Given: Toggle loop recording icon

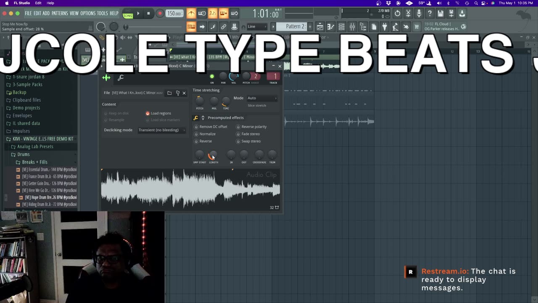Looking at the screenshot, I should tap(235, 13).
